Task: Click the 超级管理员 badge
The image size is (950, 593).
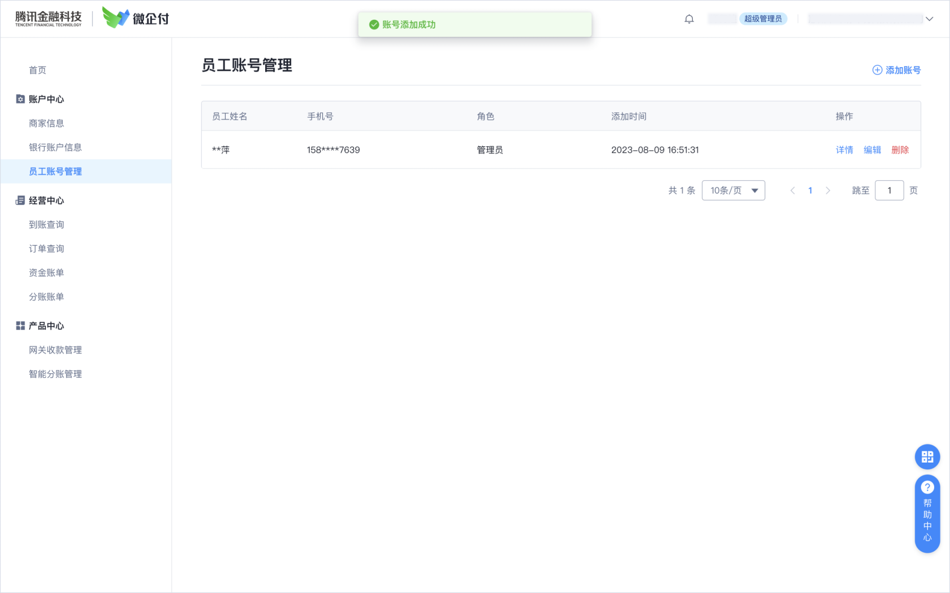Action: click(763, 19)
